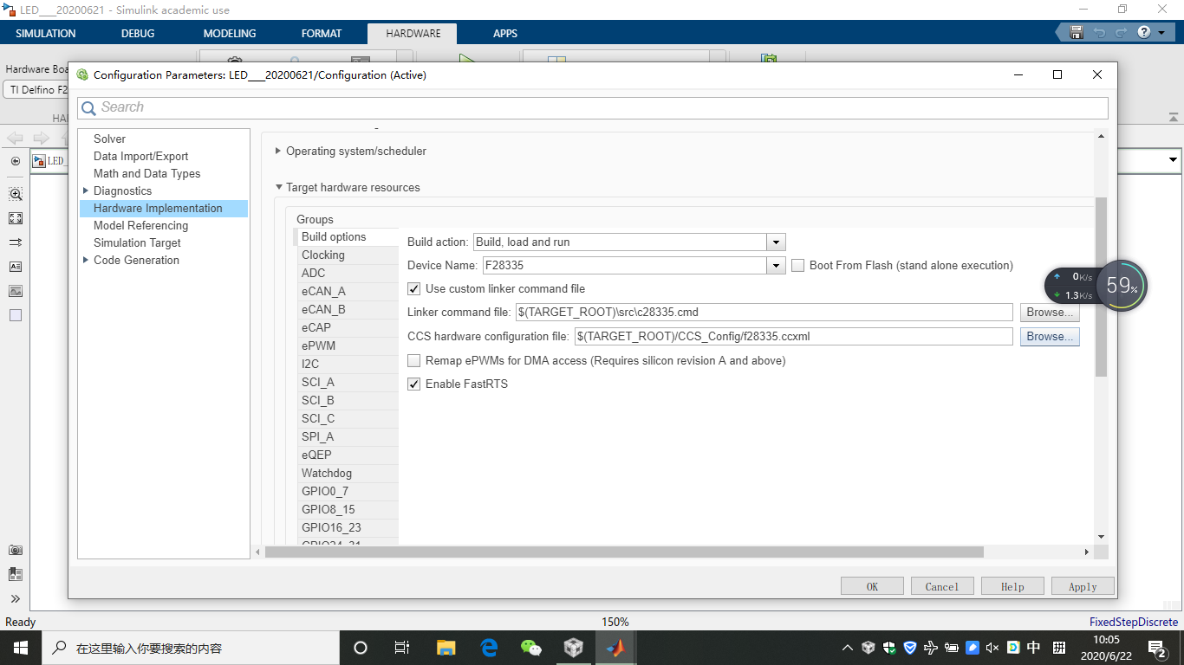Browse for CCS hardware configuration file

[x=1050, y=336]
